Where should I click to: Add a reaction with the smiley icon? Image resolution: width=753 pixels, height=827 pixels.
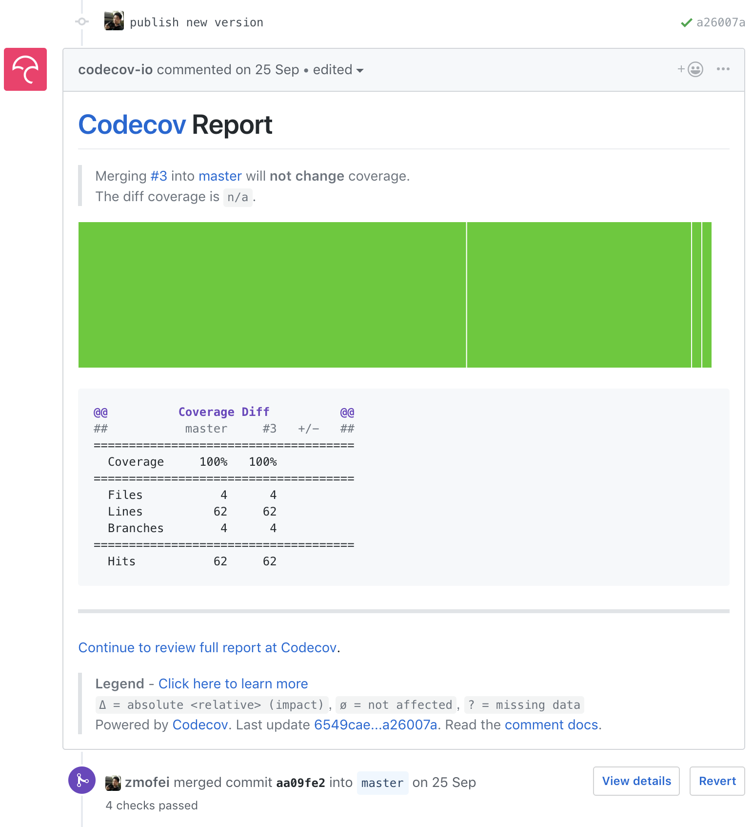[x=690, y=69]
